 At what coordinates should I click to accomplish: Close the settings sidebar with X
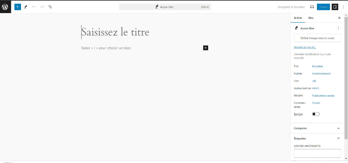tap(339, 18)
